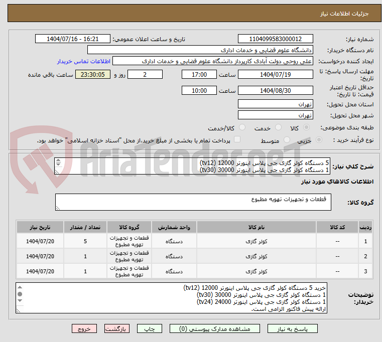
Task: Click date 1404/07/20 in row 3
Action: point(40,271)
